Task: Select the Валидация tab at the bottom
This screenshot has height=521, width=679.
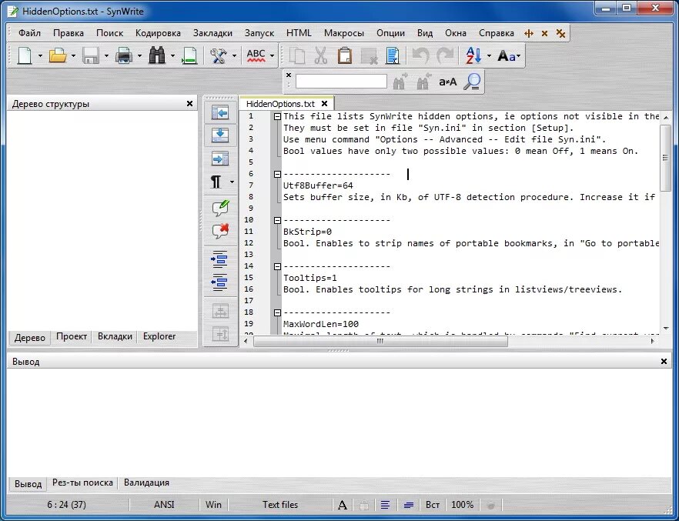Action: (145, 483)
